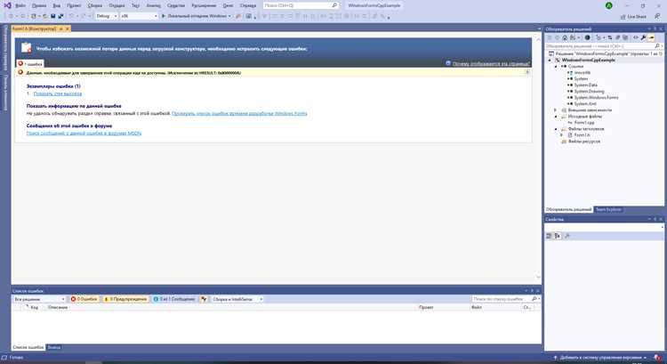This screenshot has width=667, height=364.
Task: Collapse the Исходные файлы folder
Action: point(556,116)
